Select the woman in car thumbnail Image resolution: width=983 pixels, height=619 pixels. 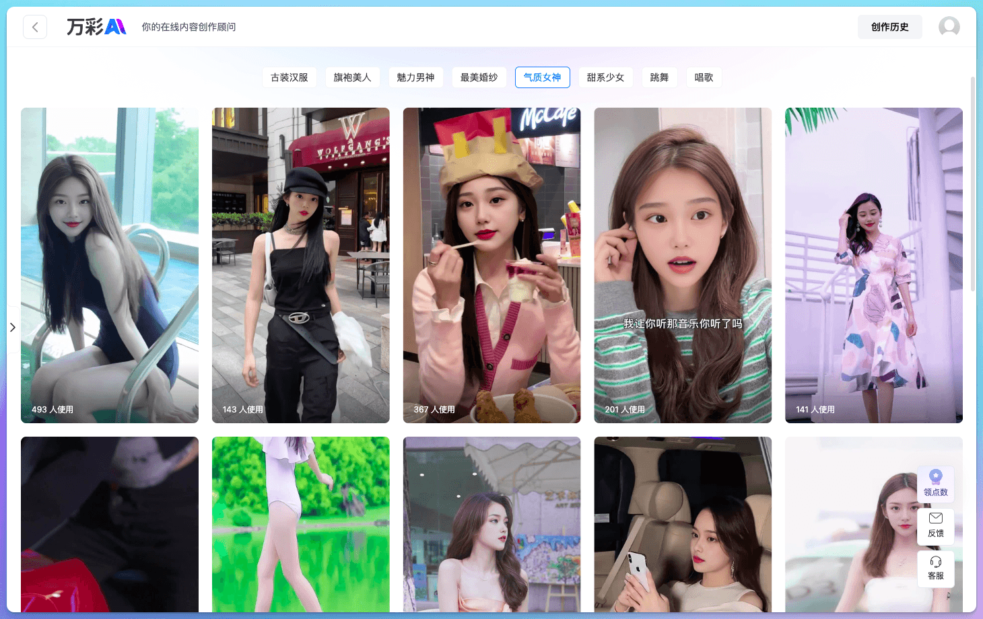click(x=683, y=524)
